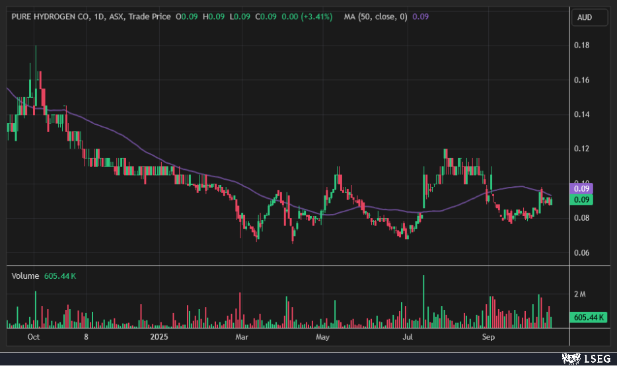
Task: Select the Volume pane label
Action: 25,275
